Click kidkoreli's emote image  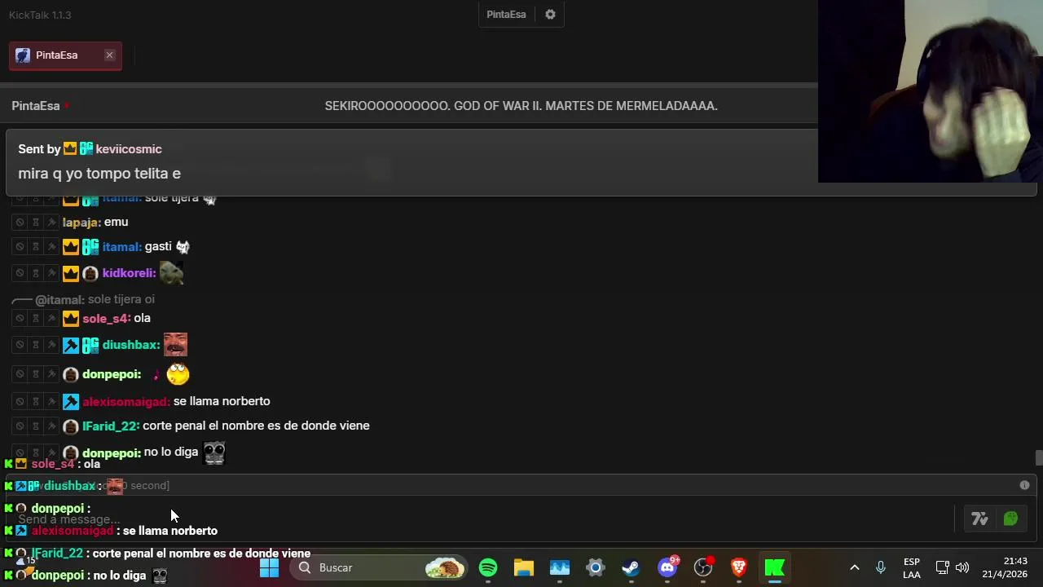[x=171, y=273]
